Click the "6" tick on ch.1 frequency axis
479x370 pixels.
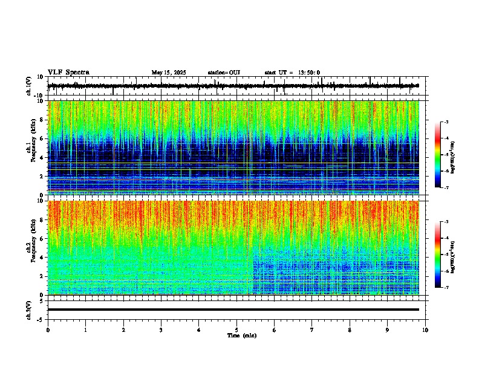point(42,138)
